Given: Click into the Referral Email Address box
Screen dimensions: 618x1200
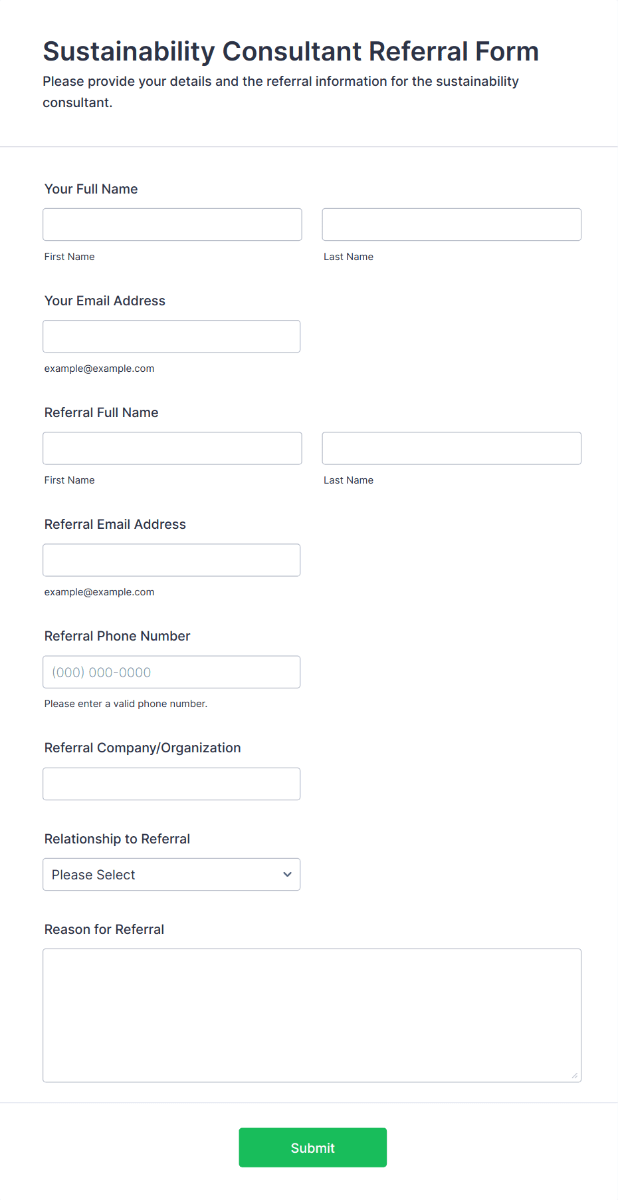Looking at the screenshot, I should pos(171,560).
